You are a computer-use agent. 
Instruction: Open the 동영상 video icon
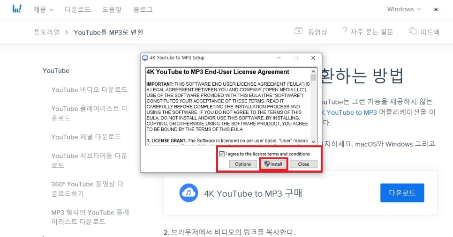click(298, 30)
